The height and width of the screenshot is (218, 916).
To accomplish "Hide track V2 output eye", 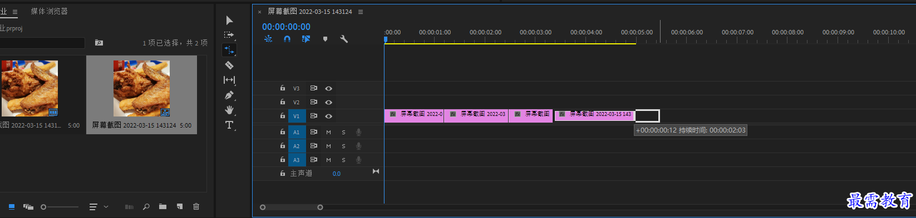I will click(329, 102).
